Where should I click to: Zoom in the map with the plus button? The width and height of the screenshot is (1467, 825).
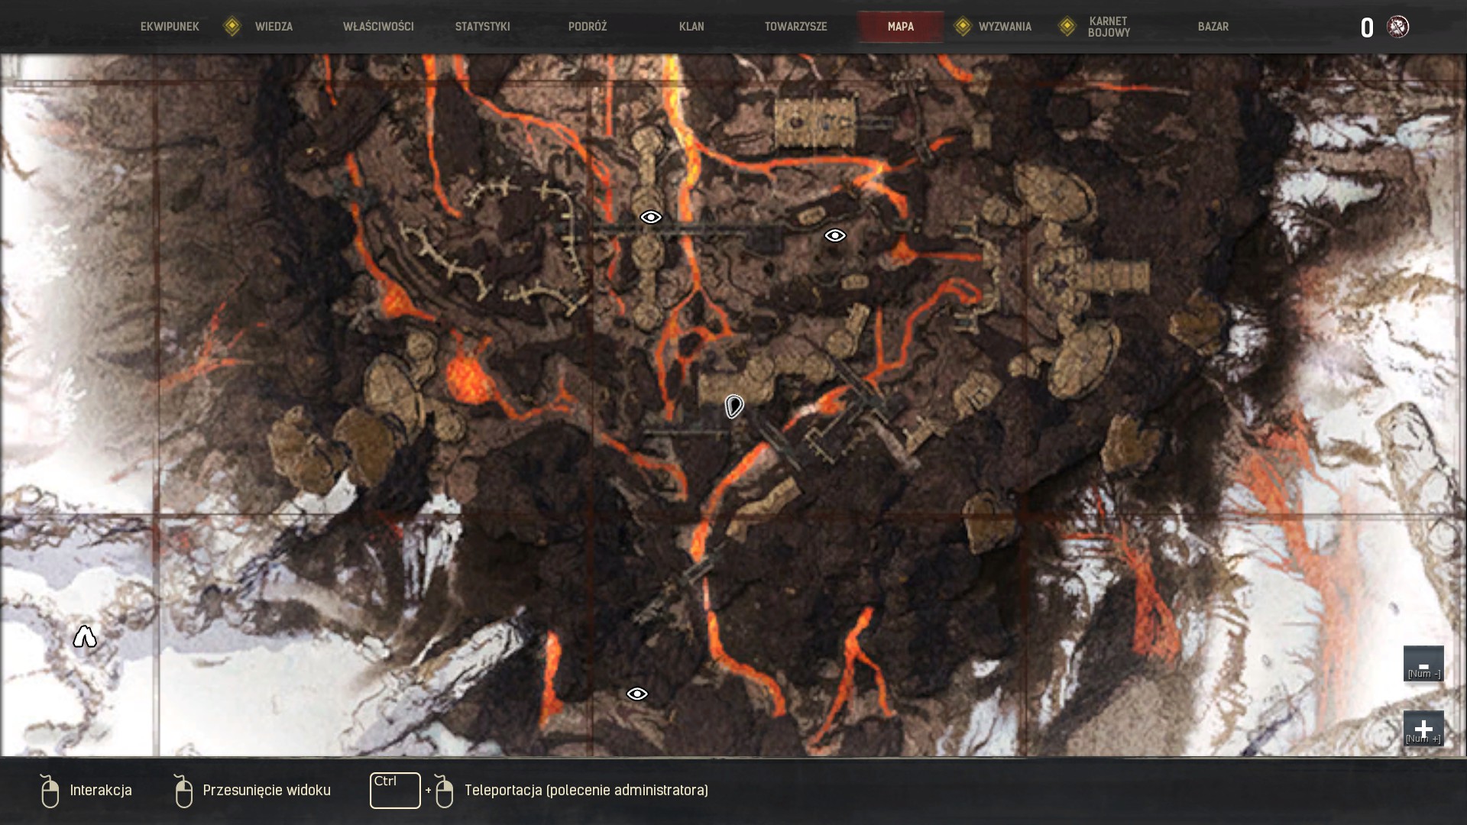1423,729
